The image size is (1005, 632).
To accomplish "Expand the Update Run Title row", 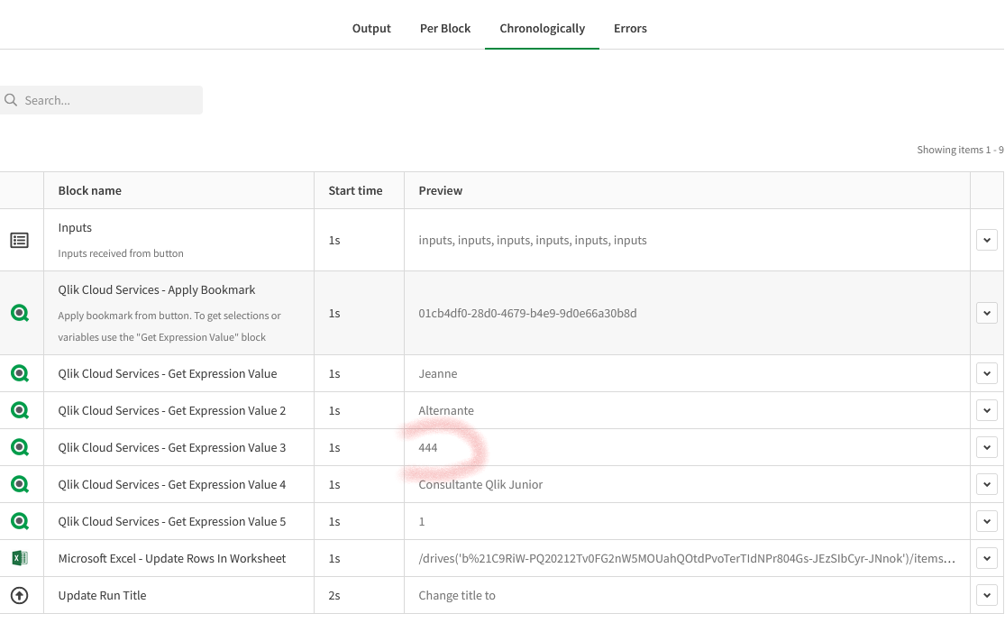I will click(987, 595).
